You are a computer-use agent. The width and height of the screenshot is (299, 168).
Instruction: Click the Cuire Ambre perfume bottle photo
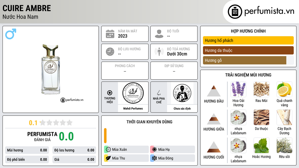(x=51, y=69)
